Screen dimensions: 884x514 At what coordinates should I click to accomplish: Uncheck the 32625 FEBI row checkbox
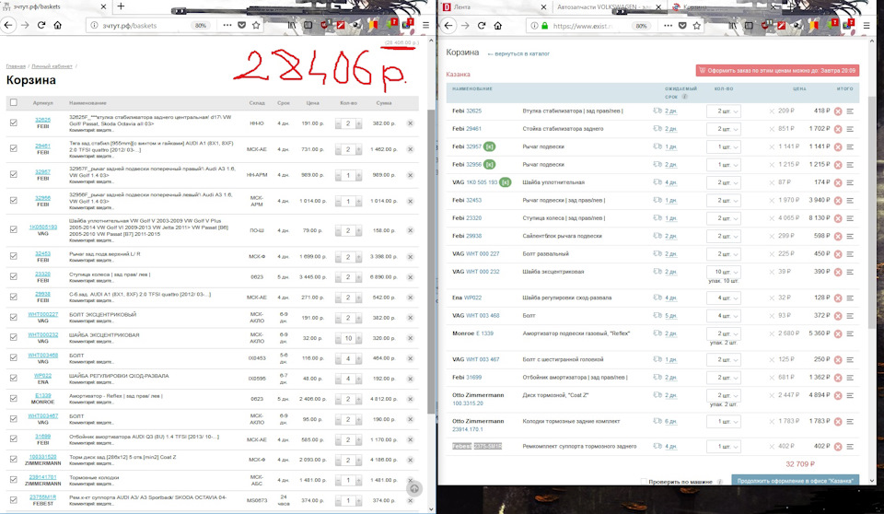click(14, 123)
